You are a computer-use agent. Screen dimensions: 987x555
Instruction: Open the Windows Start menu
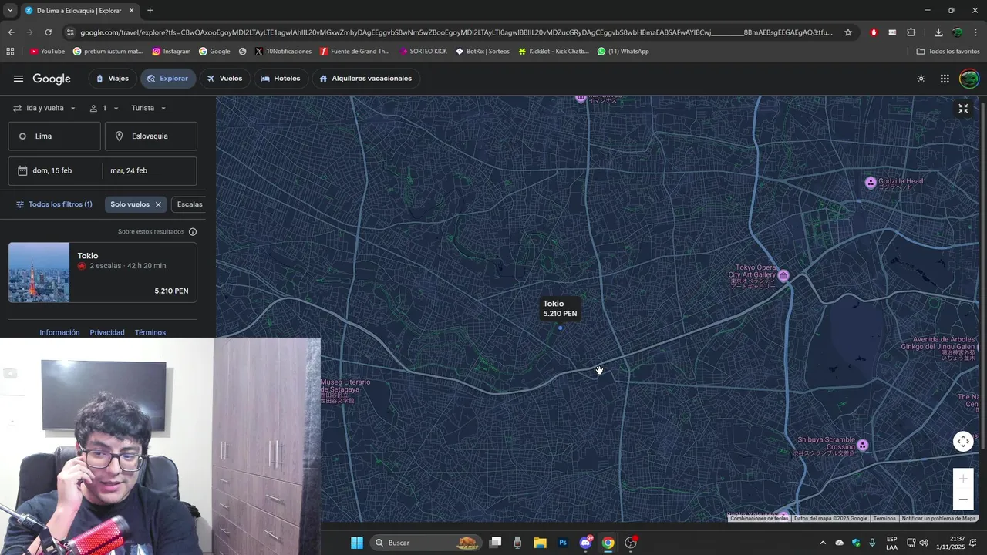[x=357, y=543]
